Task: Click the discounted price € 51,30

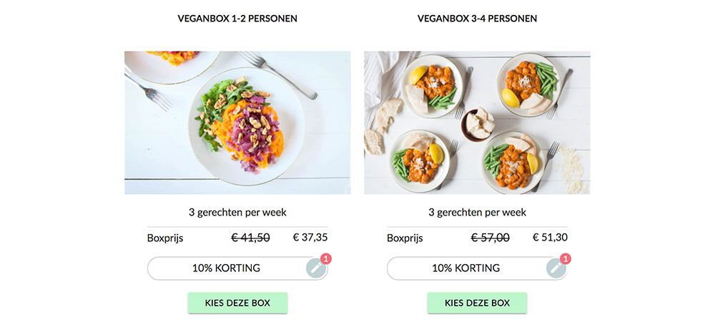Action: pos(550,238)
